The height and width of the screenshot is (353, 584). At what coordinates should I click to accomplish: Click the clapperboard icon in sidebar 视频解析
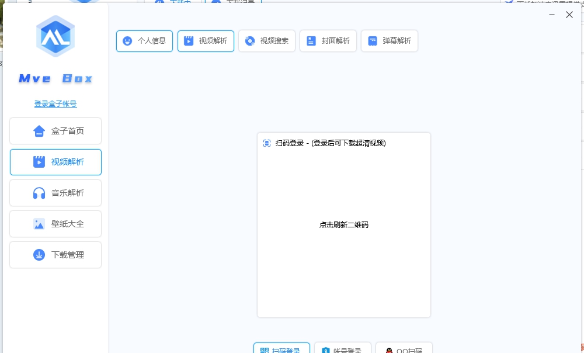click(x=39, y=162)
